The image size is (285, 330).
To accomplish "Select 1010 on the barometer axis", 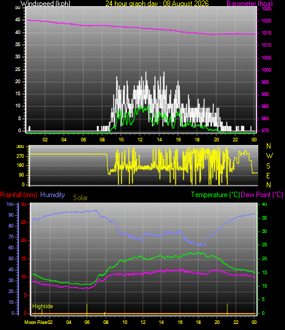I will [266, 45].
